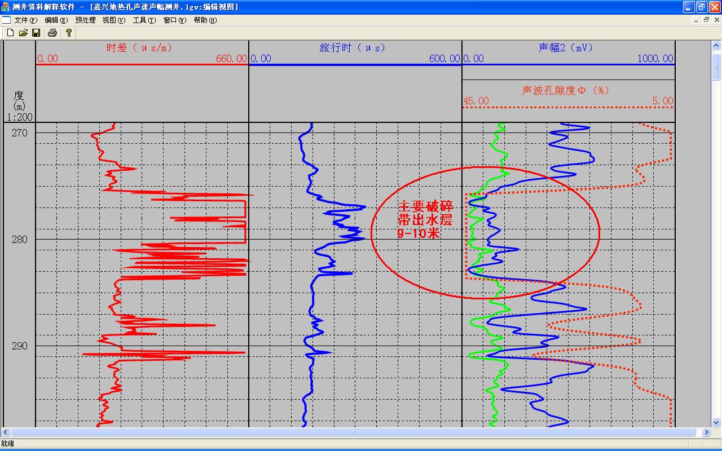
Task: Restore the inner document window
Action: 706,20
